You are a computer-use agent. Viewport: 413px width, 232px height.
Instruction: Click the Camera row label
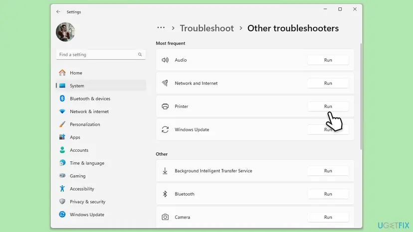point(182,217)
